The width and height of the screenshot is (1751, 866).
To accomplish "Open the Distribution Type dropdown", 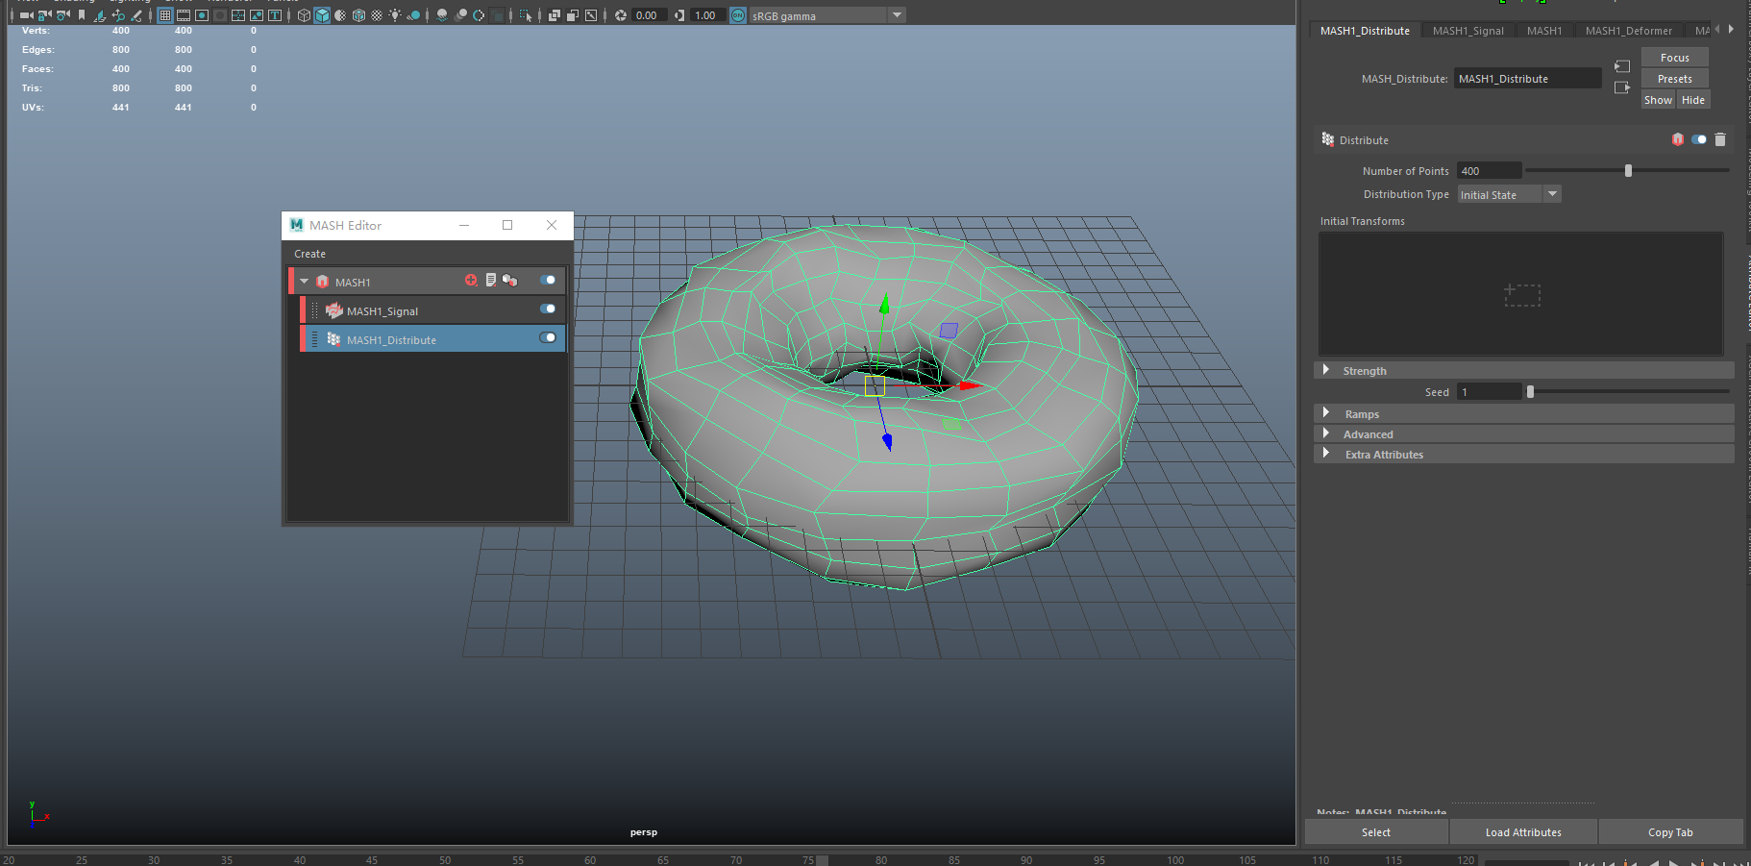I will pos(1551,193).
